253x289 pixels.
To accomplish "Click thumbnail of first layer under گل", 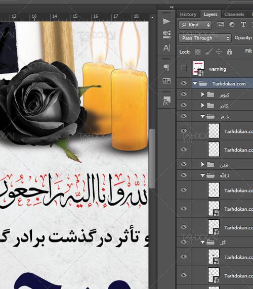I will pos(214,257).
